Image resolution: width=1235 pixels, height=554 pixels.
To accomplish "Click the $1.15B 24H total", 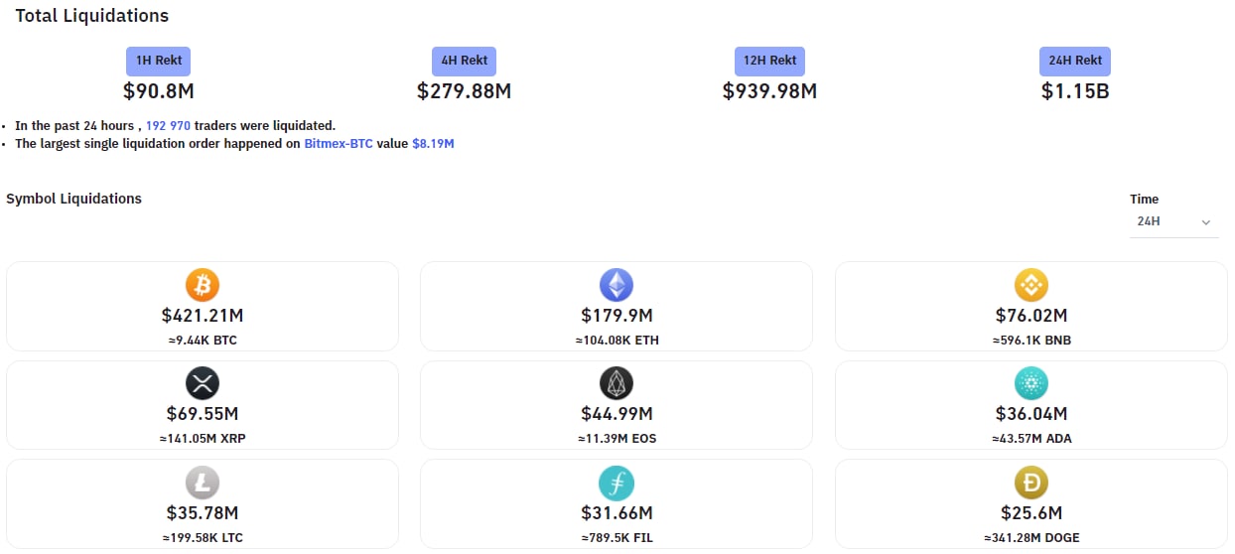I will (x=1075, y=91).
